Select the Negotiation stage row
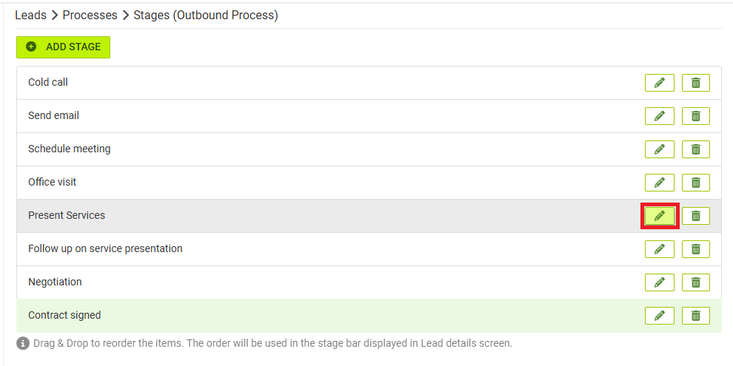 click(369, 282)
